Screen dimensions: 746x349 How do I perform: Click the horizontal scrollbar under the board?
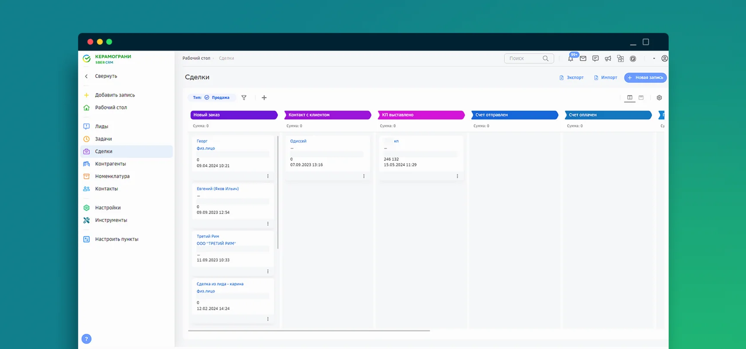coord(309,331)
